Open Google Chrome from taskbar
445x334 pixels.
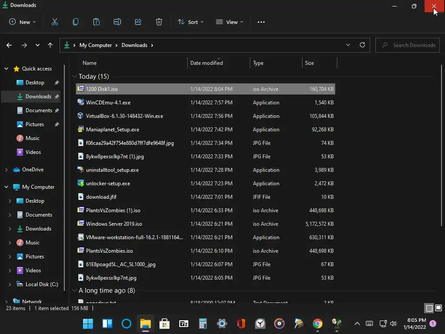318,324
